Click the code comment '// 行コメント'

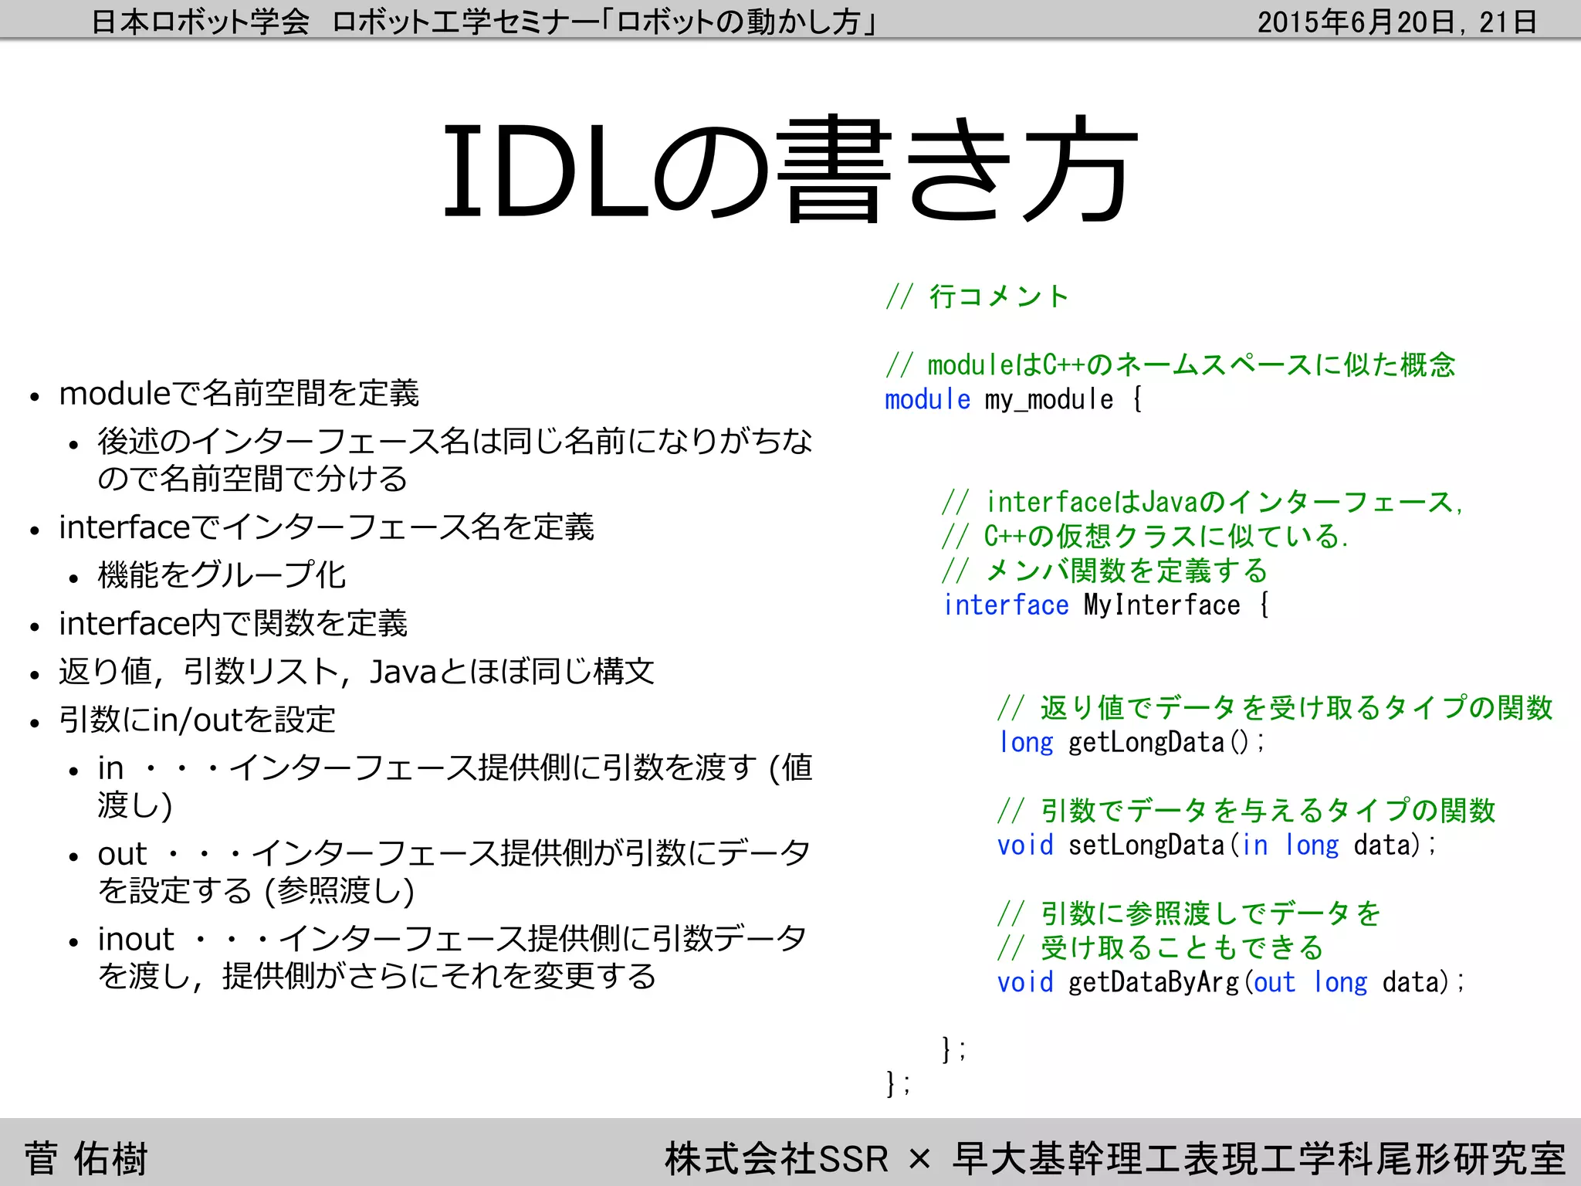[977, 296]
